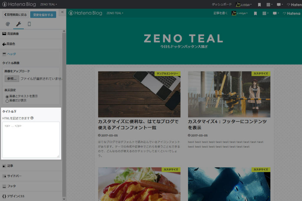Open services grid menu in top bar
The width and height of the screenshot is (302, 201).
[x=269, y=4]
